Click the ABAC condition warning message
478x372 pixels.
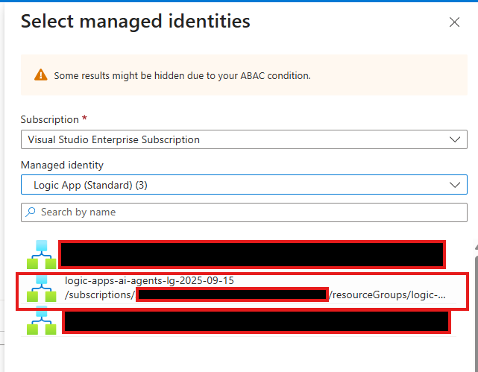tap(182, 75)
